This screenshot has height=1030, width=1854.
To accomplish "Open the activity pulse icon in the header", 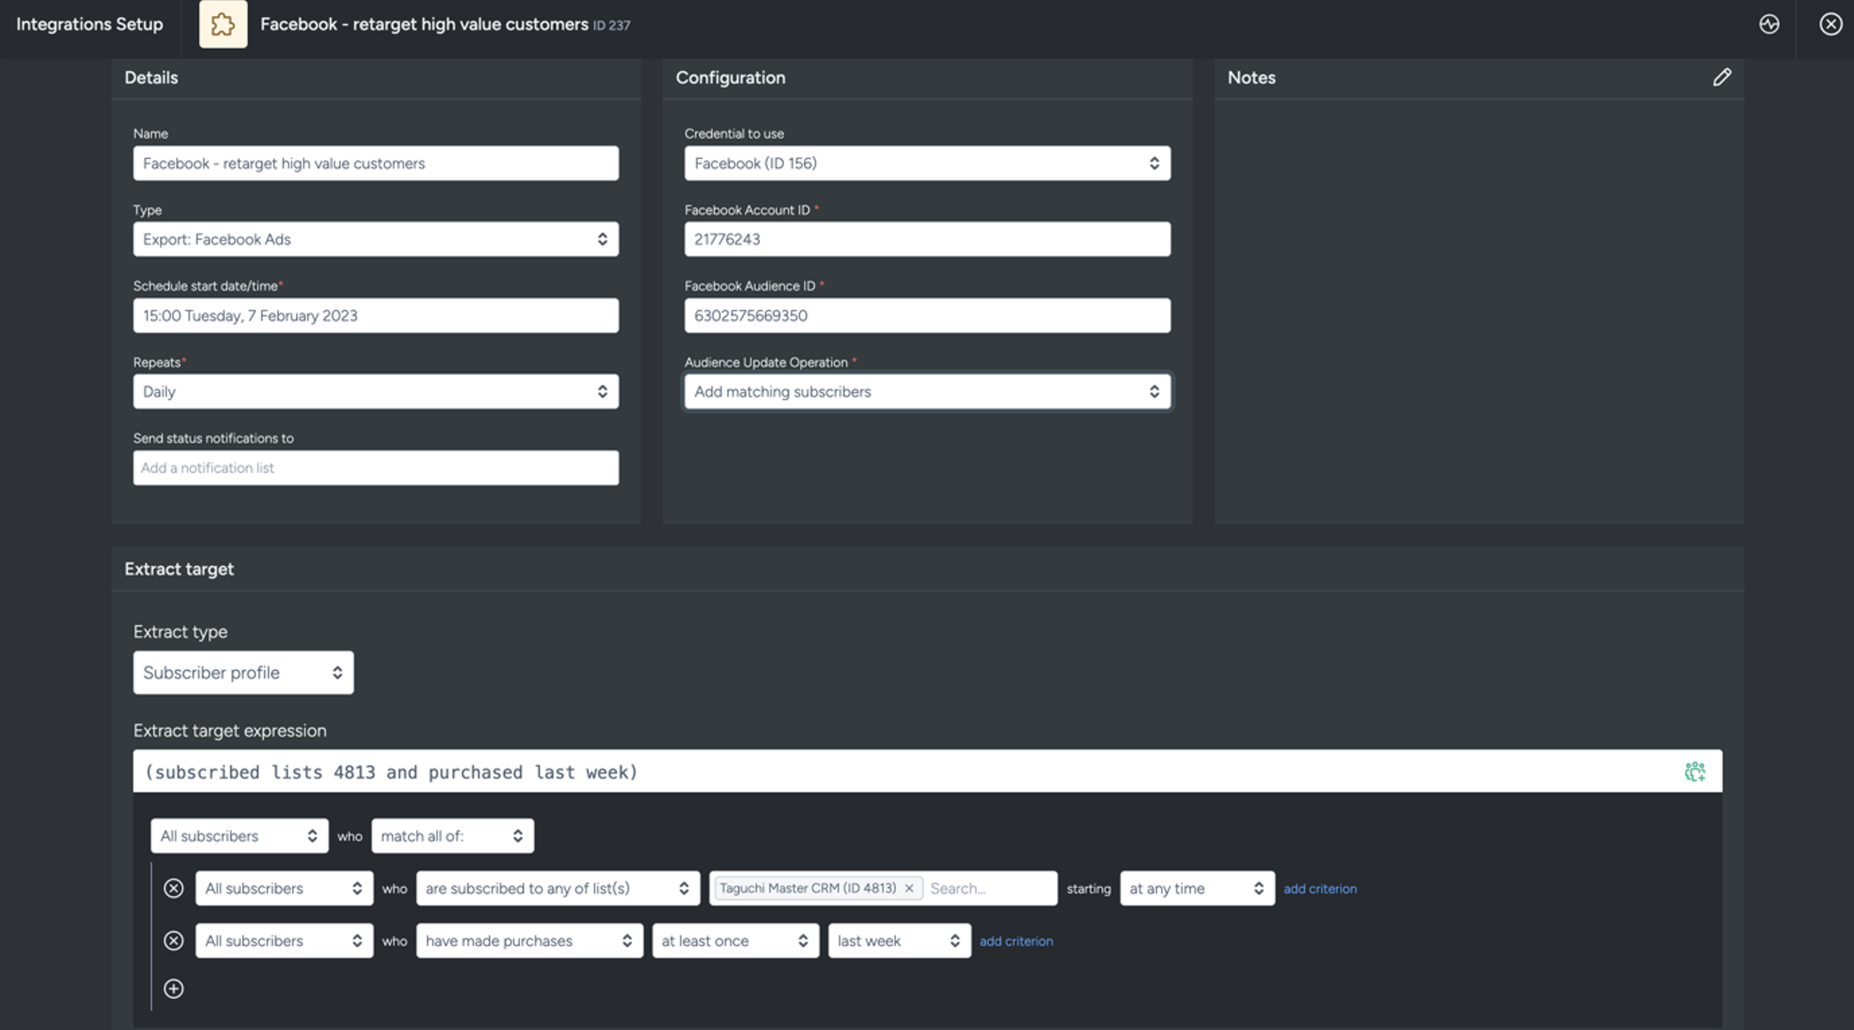I will 1769,24.
